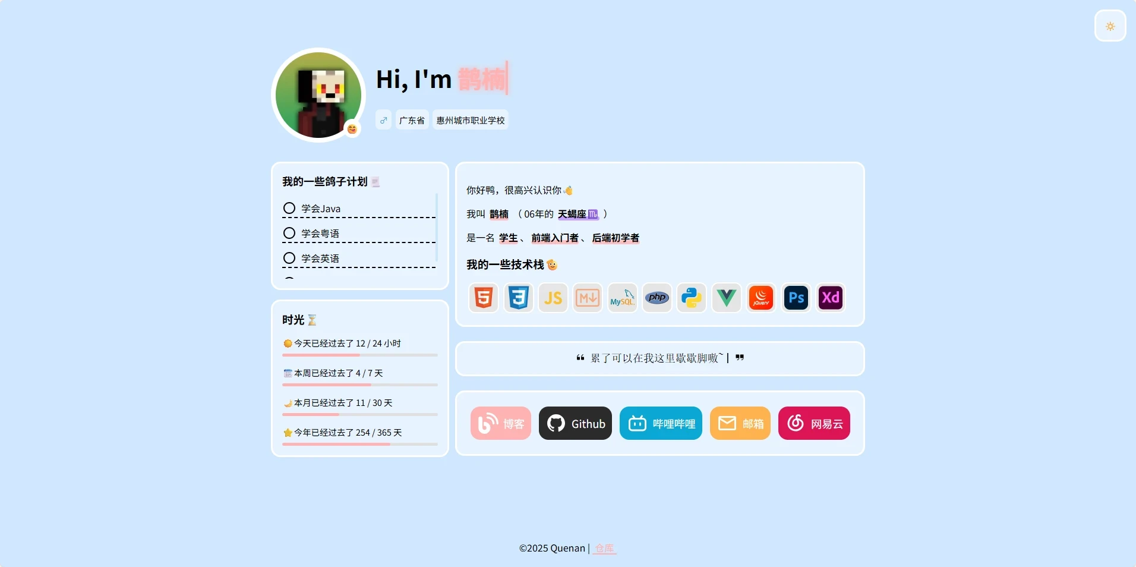This screenshot has height=567, width=1136.
Task: Click the MySQL icon
Action: [x=623, y=298]
